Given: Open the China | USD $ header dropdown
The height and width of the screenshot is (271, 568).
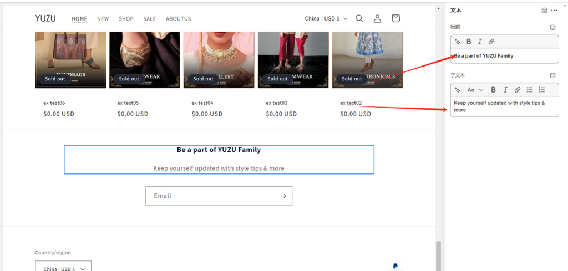Looking at the screenshot, I should coord(326,18).
